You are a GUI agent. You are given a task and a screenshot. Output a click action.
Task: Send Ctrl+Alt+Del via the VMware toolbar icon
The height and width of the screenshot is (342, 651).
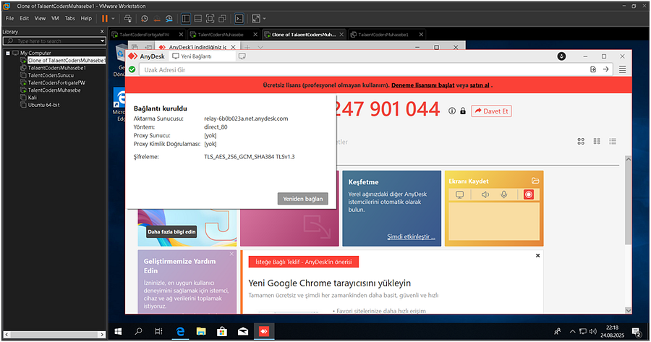click(128, 19)
